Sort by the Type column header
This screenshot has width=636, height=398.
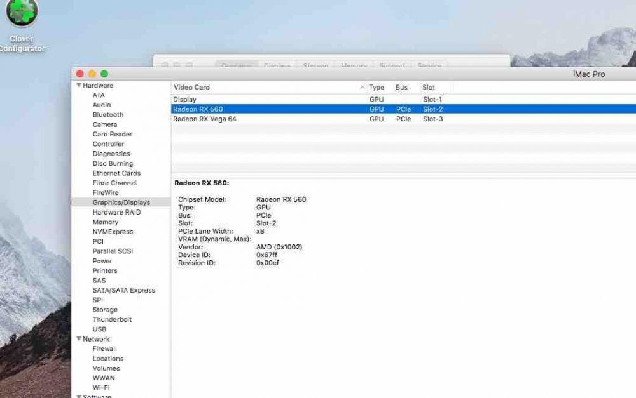coord(377,87)
